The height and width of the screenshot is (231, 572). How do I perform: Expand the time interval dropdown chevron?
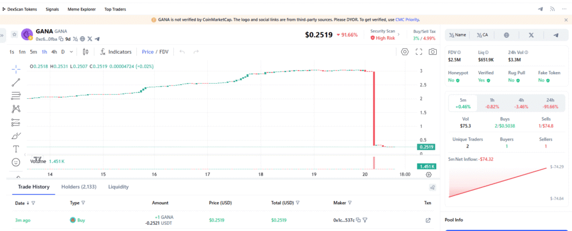pos(71,52)
